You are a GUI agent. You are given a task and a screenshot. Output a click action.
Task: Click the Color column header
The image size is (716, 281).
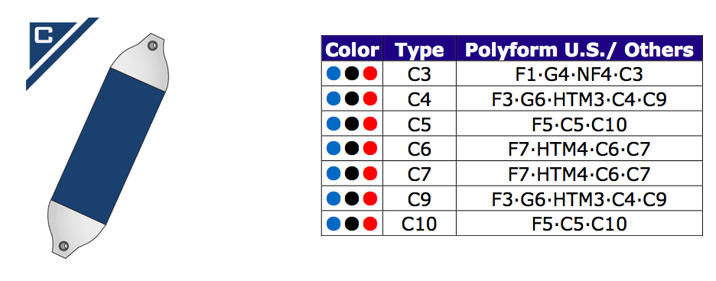352,48
